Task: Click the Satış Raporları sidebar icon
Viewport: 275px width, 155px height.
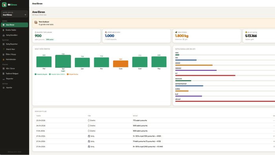Action: [x=4, y=44]
